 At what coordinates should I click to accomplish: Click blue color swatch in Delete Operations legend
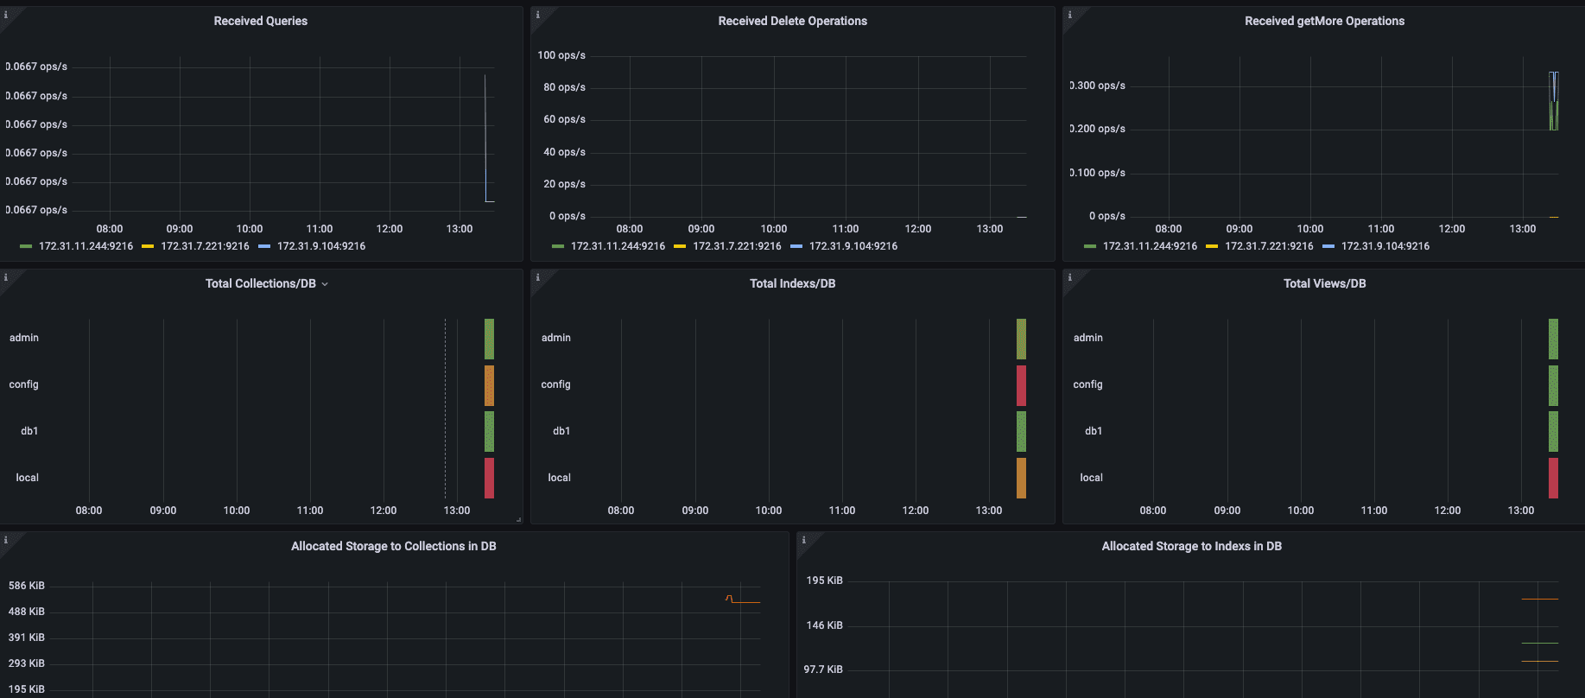tap(796, 247)
